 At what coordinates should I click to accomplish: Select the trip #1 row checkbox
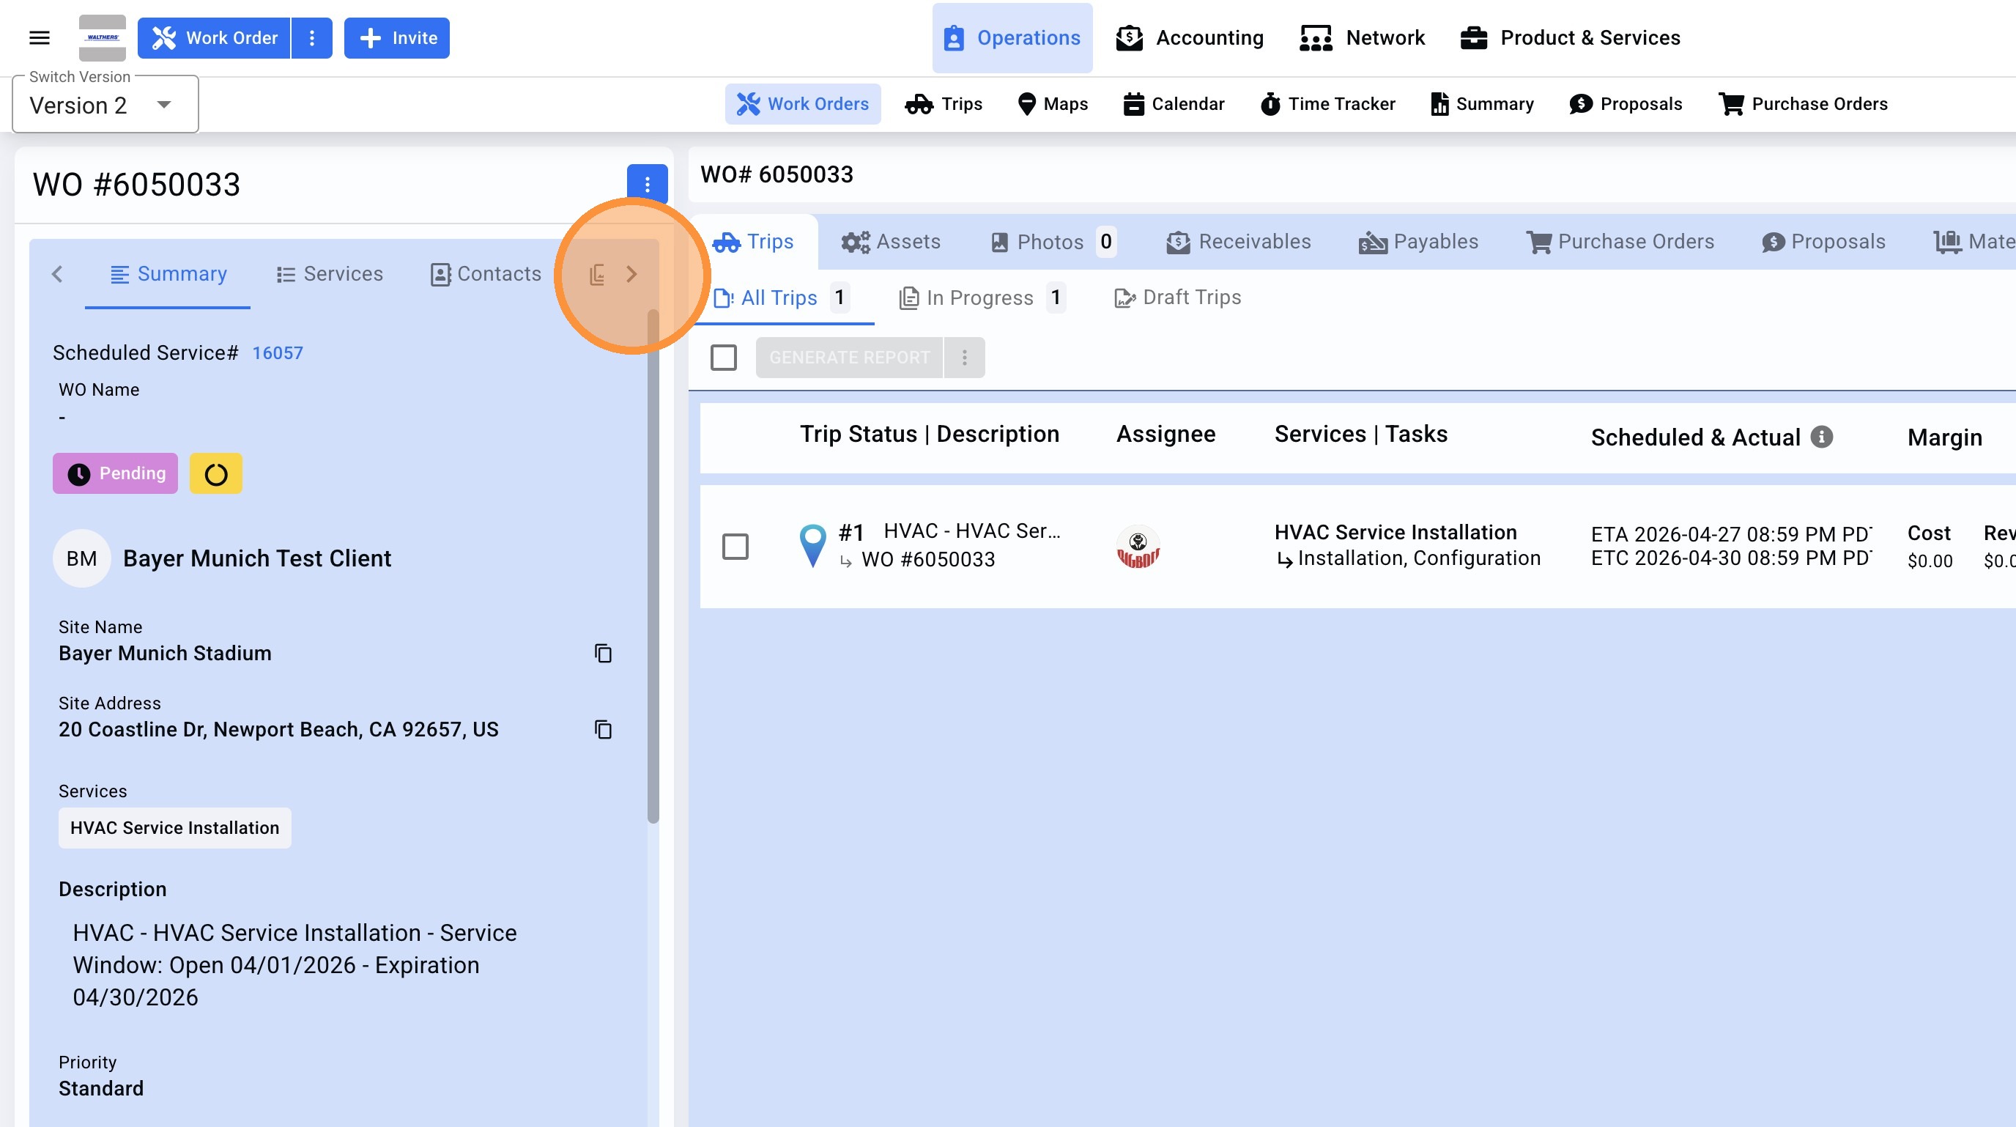point(735,547)
